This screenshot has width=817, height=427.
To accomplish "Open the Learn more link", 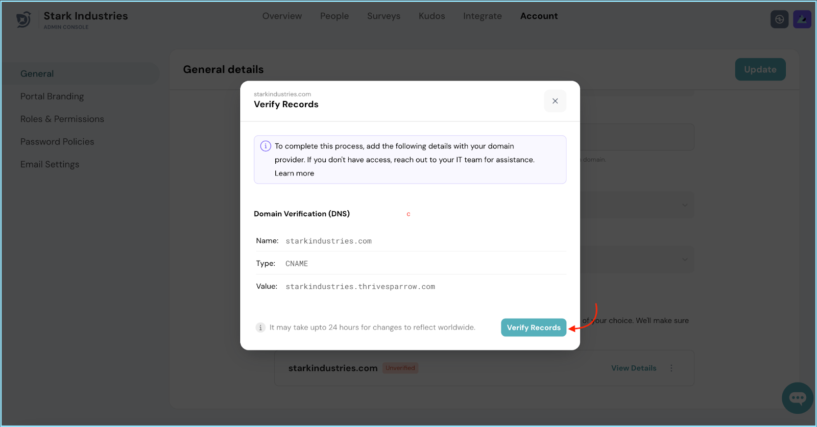I will click(x=294, y=173).
